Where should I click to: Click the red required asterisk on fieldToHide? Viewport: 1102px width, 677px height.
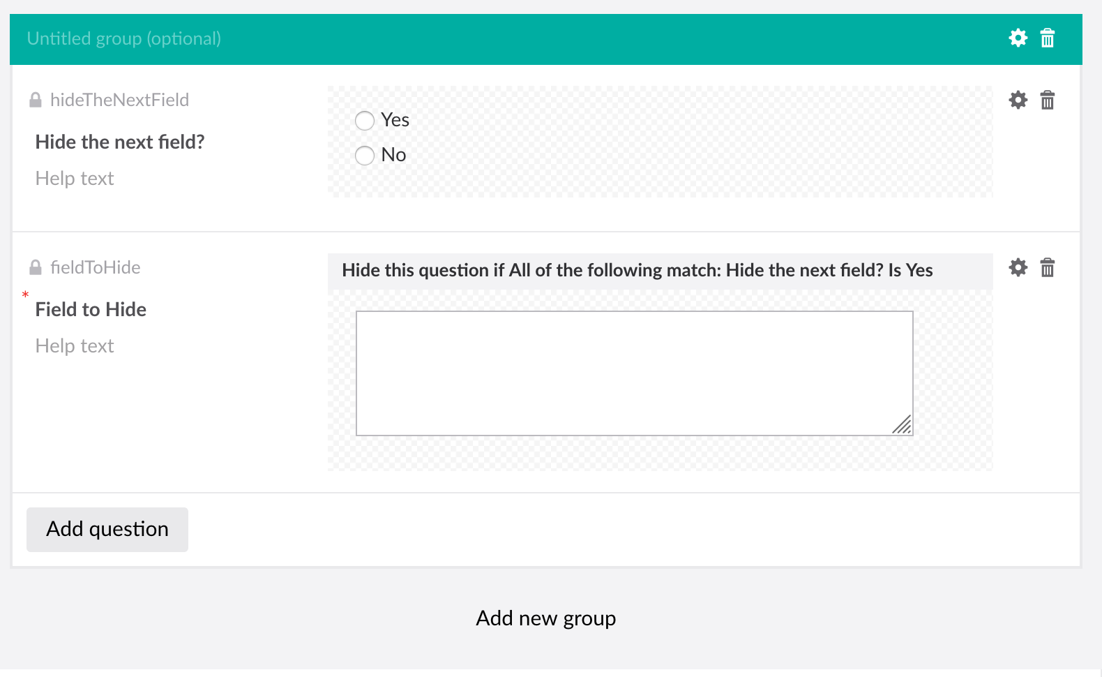(25, 295)
